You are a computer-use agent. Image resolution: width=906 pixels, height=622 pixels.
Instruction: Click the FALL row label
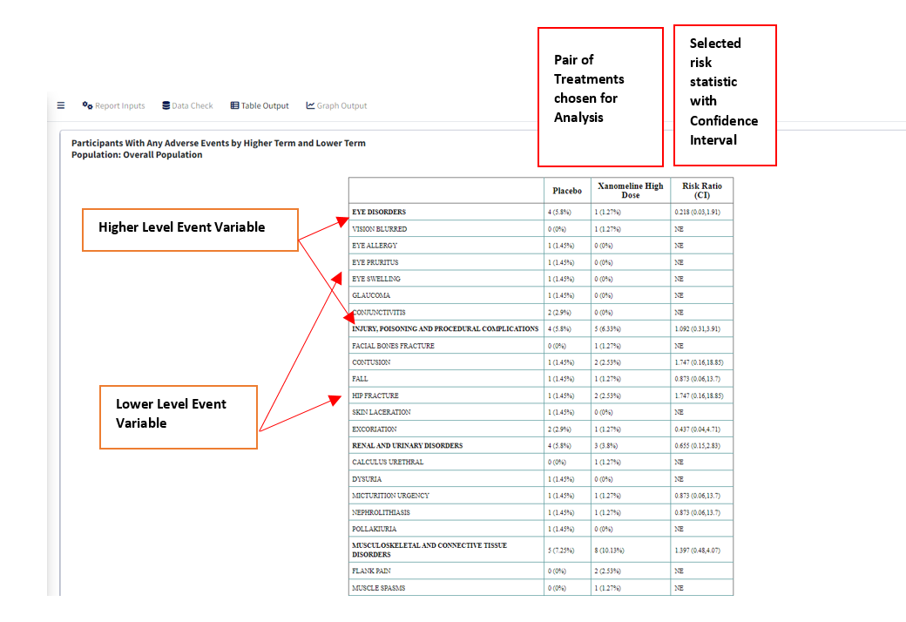360,379
